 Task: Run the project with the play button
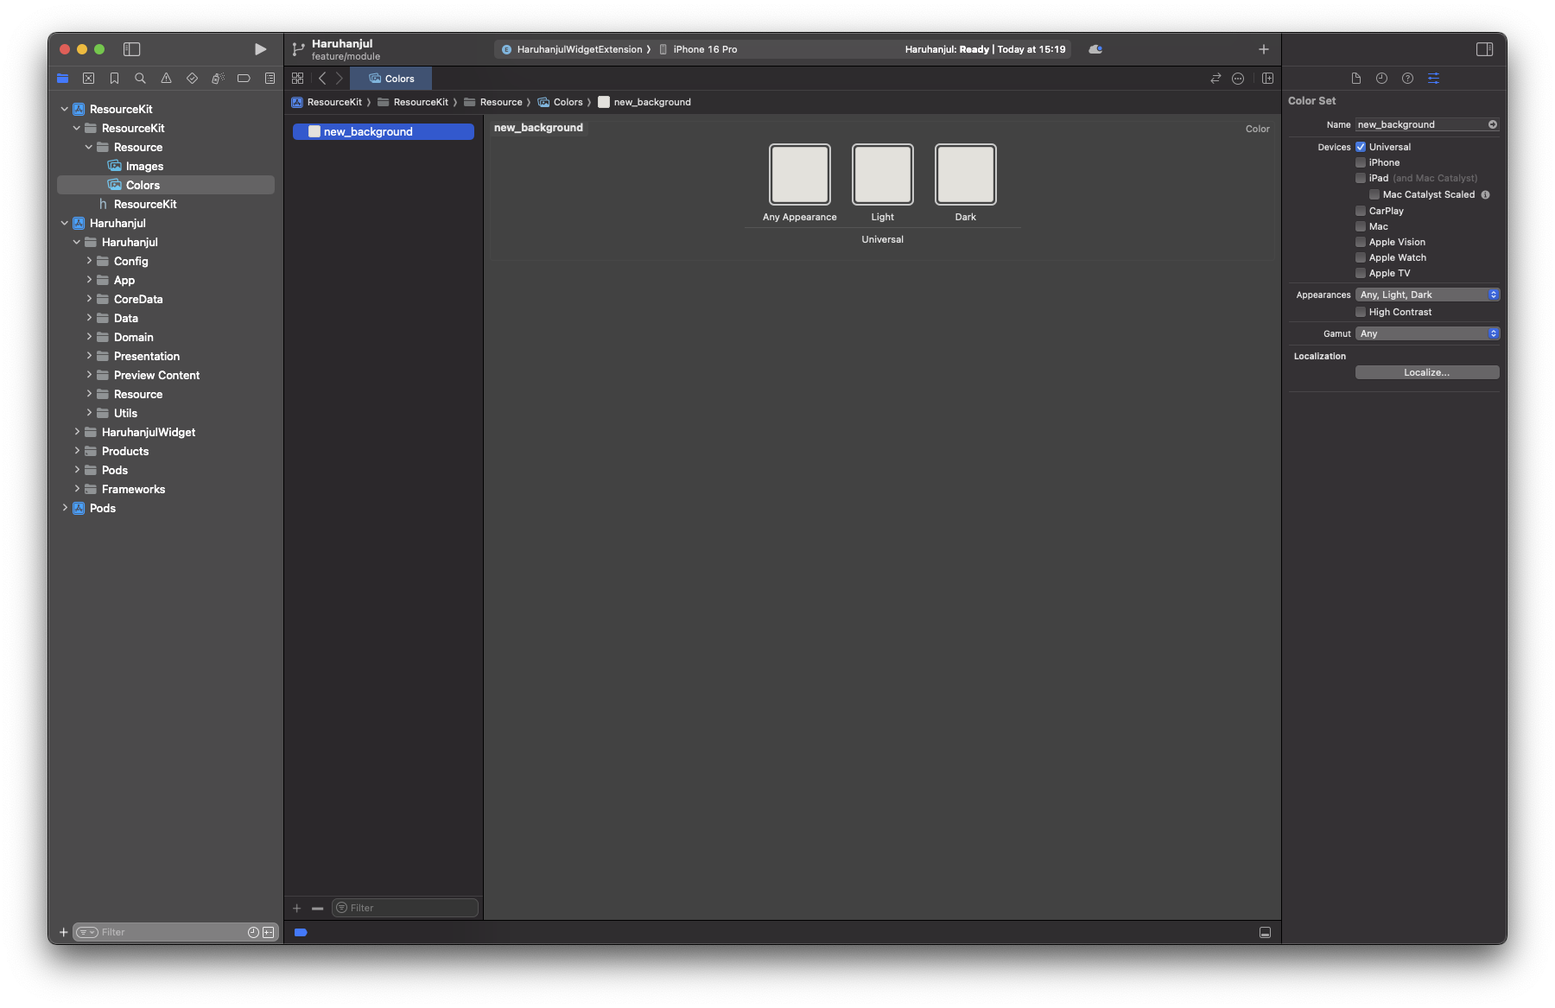pos(260,49)
